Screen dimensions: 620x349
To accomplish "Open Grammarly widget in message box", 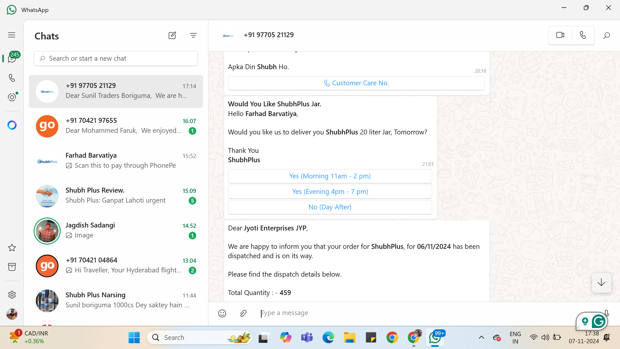I will (592, 321).
